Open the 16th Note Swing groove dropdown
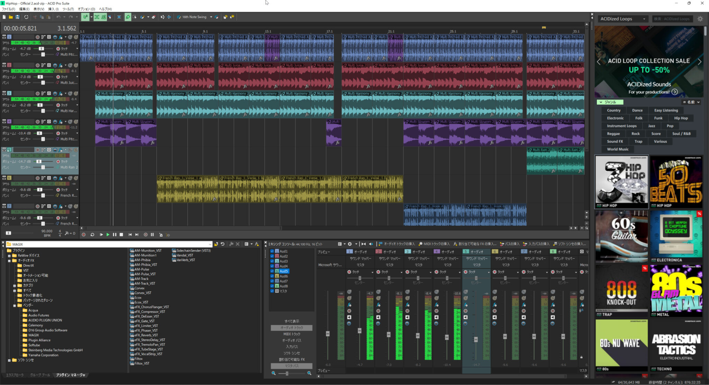The width and height of the screenshot is (709, 385). tap(211, 17)
